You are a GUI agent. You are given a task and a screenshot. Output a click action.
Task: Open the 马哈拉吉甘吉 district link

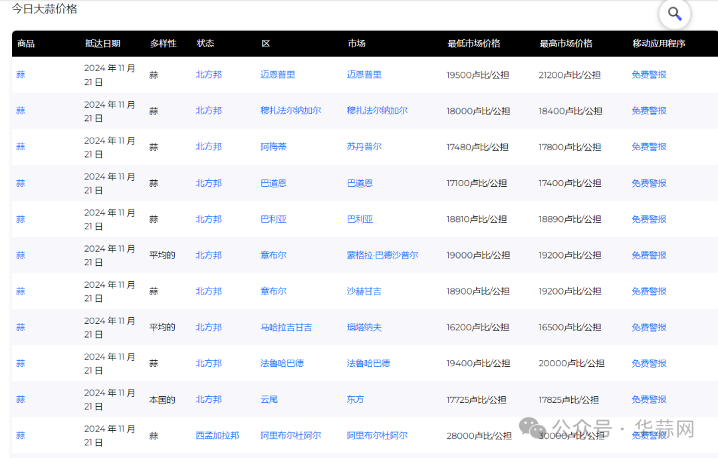[x=286, y=328]
